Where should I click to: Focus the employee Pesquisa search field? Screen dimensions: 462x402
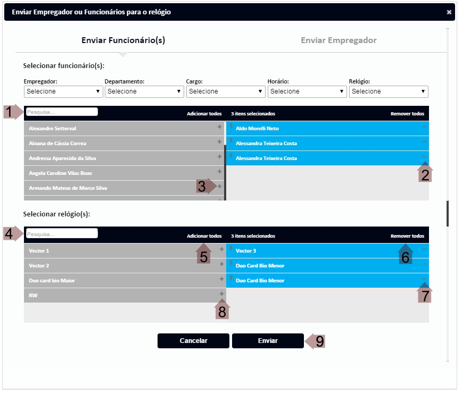(62, 112)
